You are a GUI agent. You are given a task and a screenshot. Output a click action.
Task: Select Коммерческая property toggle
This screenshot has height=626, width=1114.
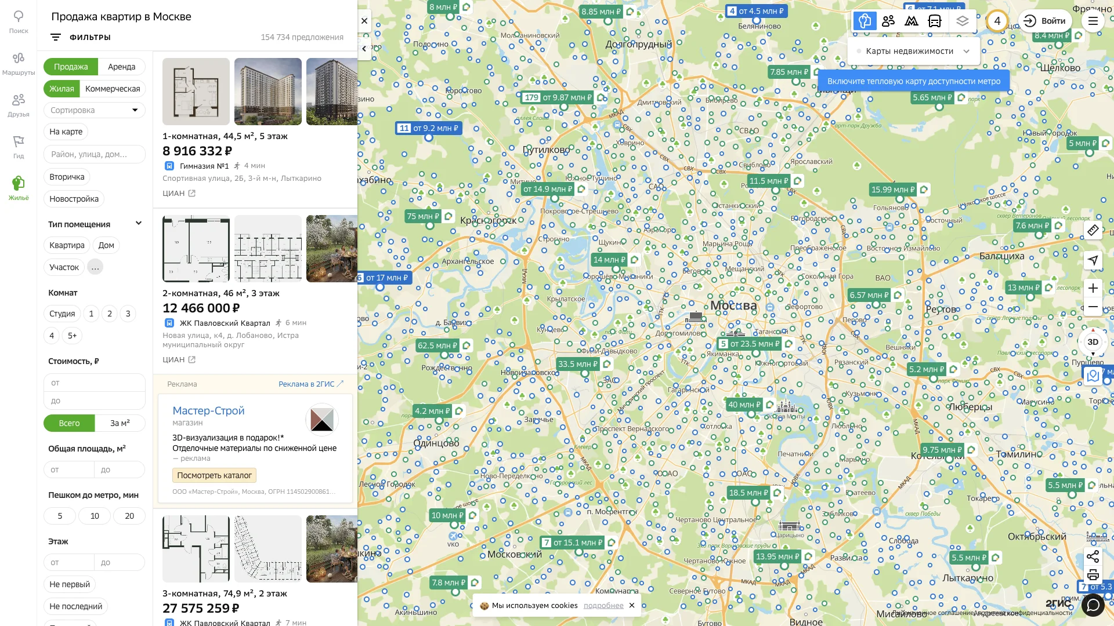[113, 89]
